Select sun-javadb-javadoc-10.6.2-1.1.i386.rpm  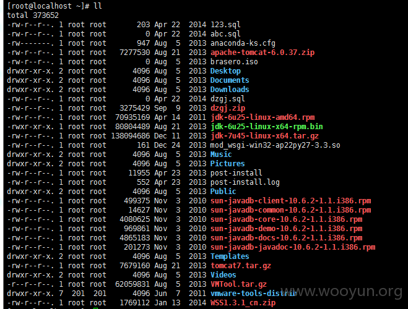point(293,247)
